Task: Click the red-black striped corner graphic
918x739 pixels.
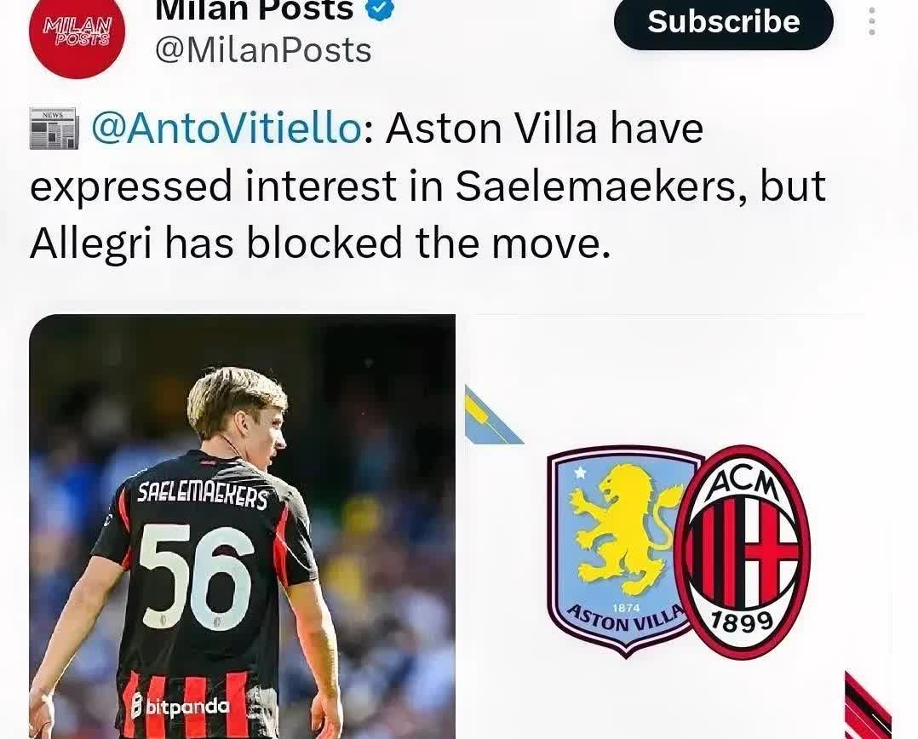Action: pyautogui.click(x=869, y=705)
